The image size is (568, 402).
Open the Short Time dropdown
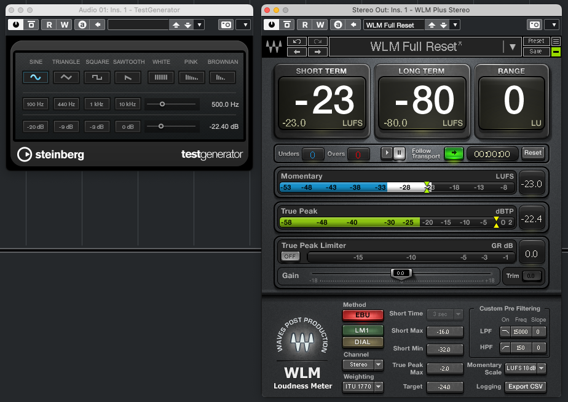coord(445,314)
